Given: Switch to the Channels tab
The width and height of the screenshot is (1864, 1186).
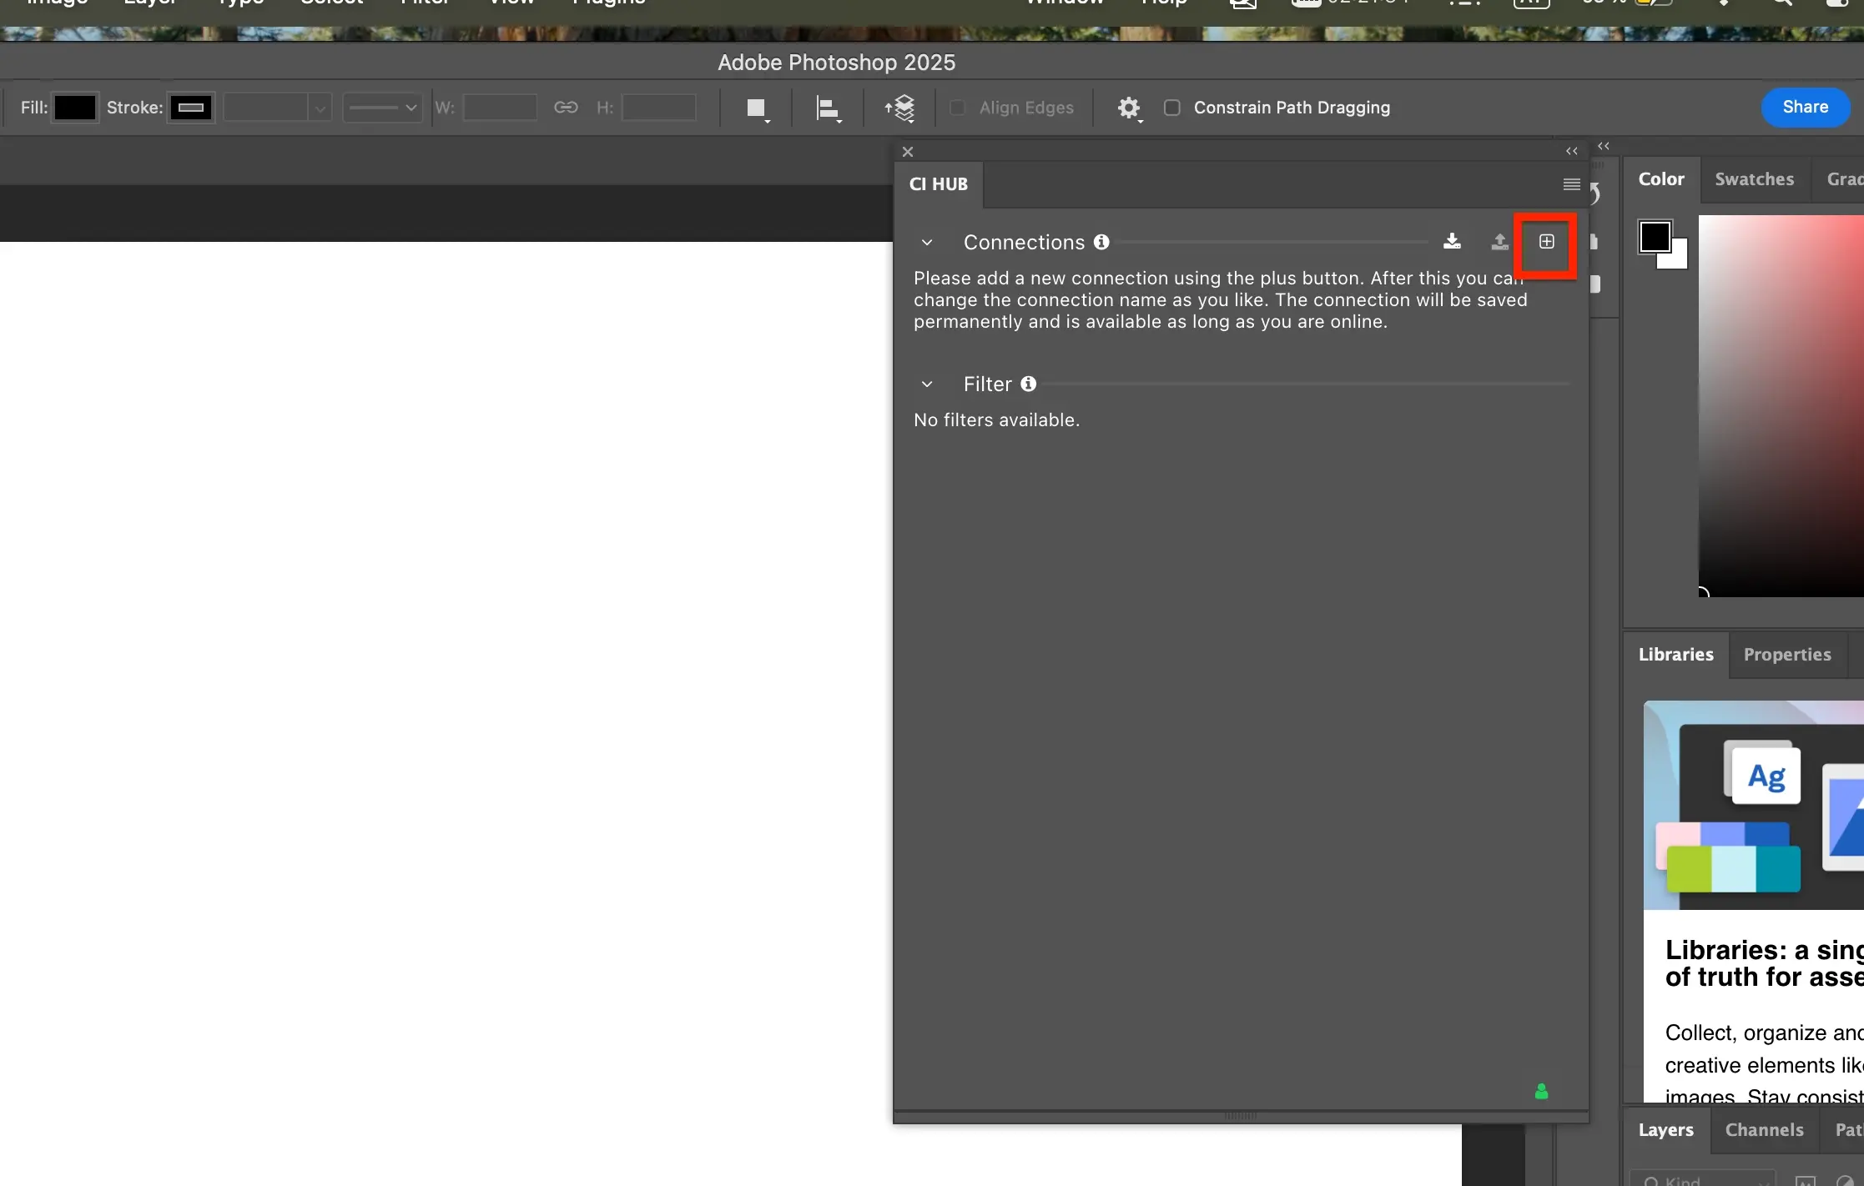Looking at the screenshot, I should (x=1764, y=1130).
